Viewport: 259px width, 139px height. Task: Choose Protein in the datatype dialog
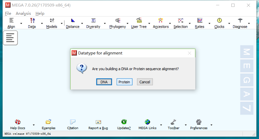124,82
